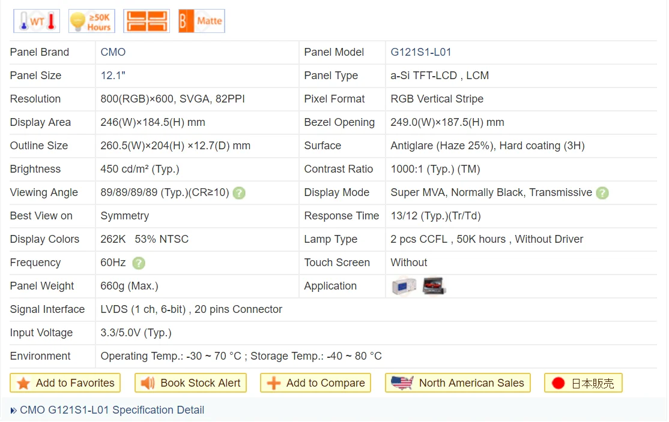669x422 pixels.
Task: Click the Book Stock Alert button
Action: pos(191,383)
